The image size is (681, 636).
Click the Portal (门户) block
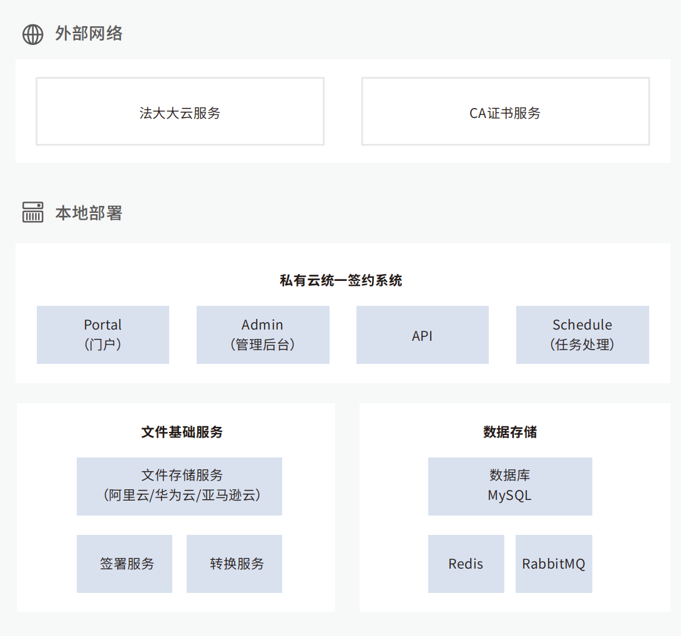click(103, 335)
